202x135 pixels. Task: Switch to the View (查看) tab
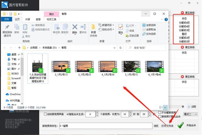(x=38, y=19)
